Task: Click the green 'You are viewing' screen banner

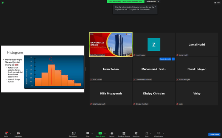Action: (x=126, y=1)
